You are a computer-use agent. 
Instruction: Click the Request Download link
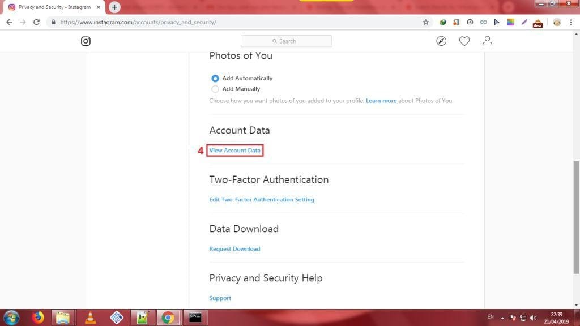coord(234,249)
